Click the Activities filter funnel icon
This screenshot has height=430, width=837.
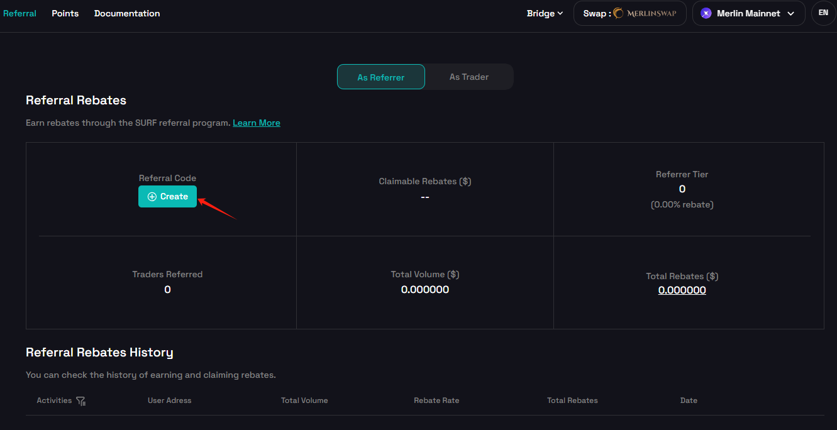click(80, 400)
